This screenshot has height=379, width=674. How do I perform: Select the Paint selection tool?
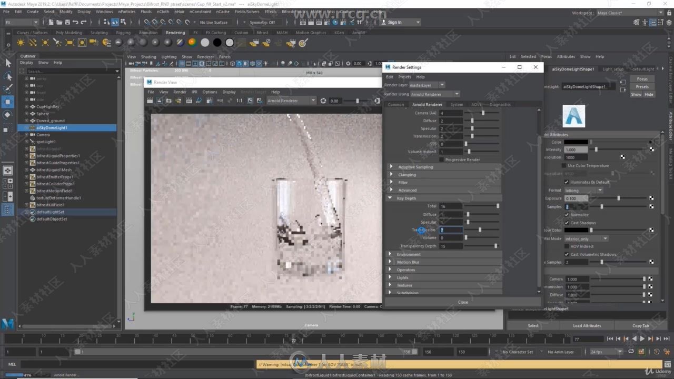click(x=8, y=88)
